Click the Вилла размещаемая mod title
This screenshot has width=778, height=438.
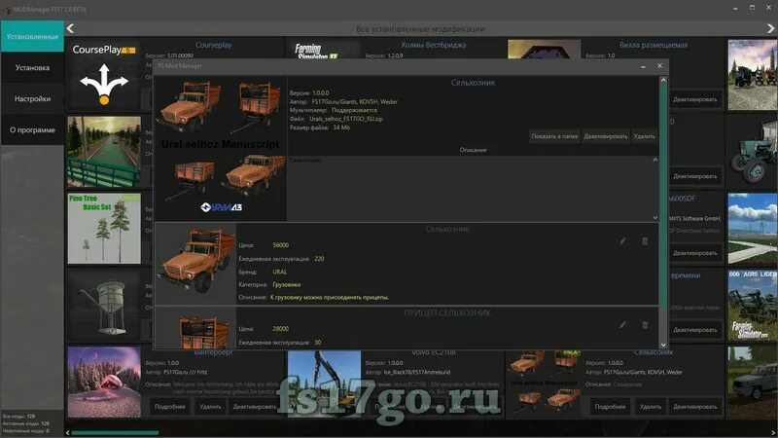pyautogui.click(x=654, y=45)
